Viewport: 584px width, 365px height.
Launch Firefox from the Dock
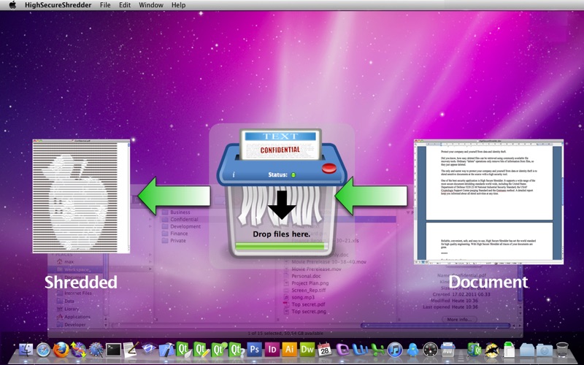61,350
